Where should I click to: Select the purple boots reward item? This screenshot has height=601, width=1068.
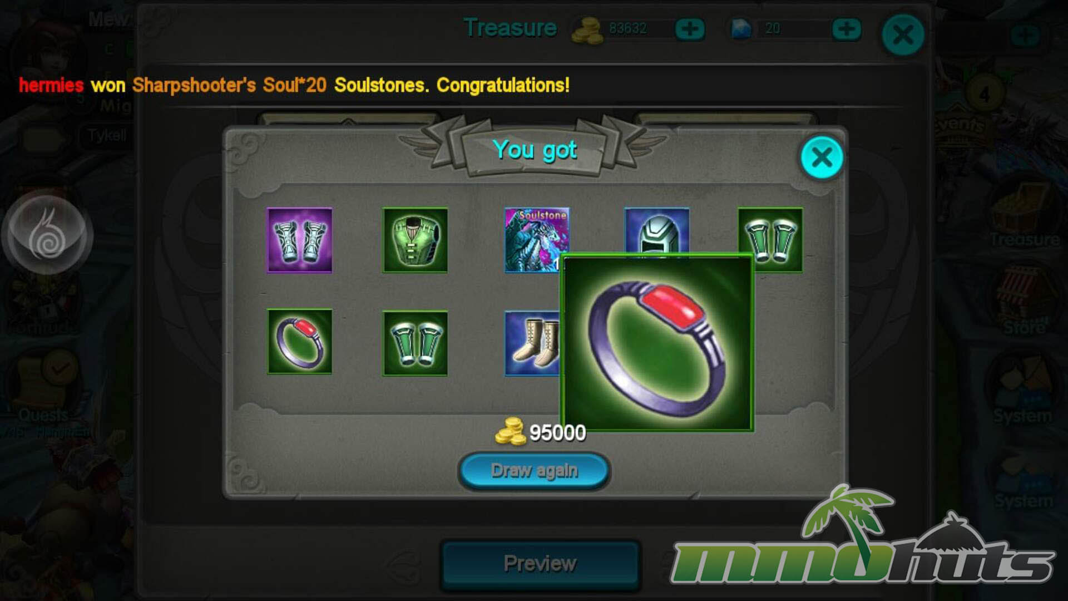[x=299, y=240]
